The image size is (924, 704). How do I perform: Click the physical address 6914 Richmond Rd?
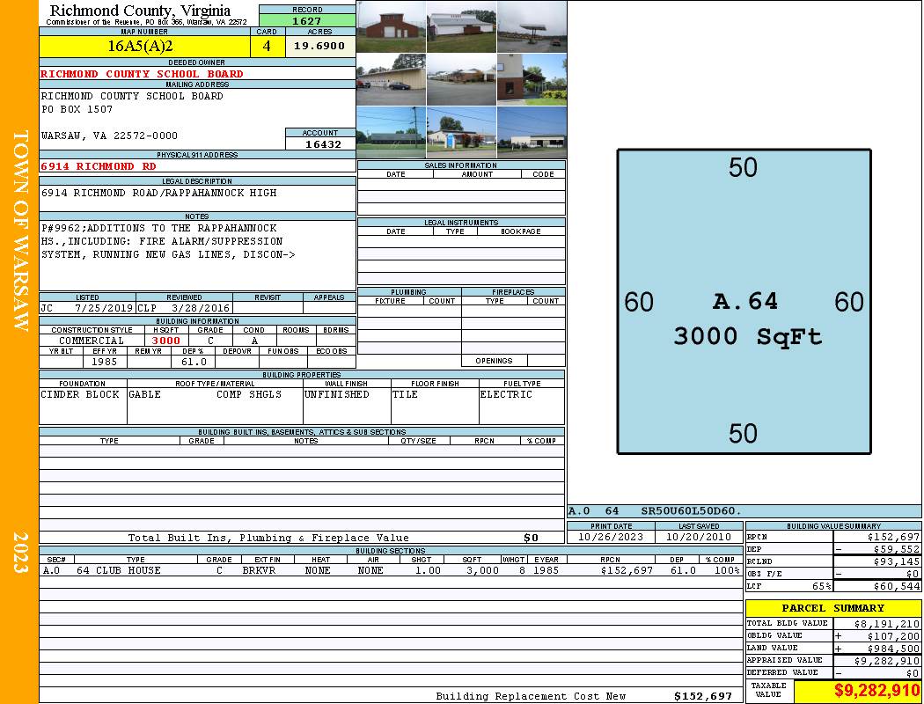pyautogui.click(x=99, y=166)
